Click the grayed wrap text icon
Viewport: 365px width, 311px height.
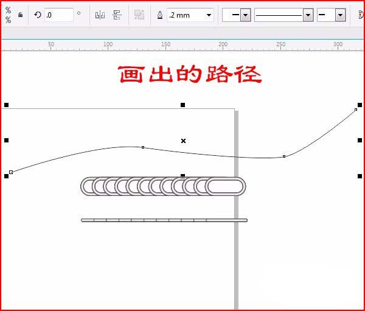coord(139,15)
